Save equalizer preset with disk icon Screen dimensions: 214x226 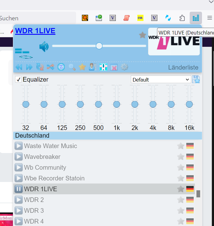point(196,79)
